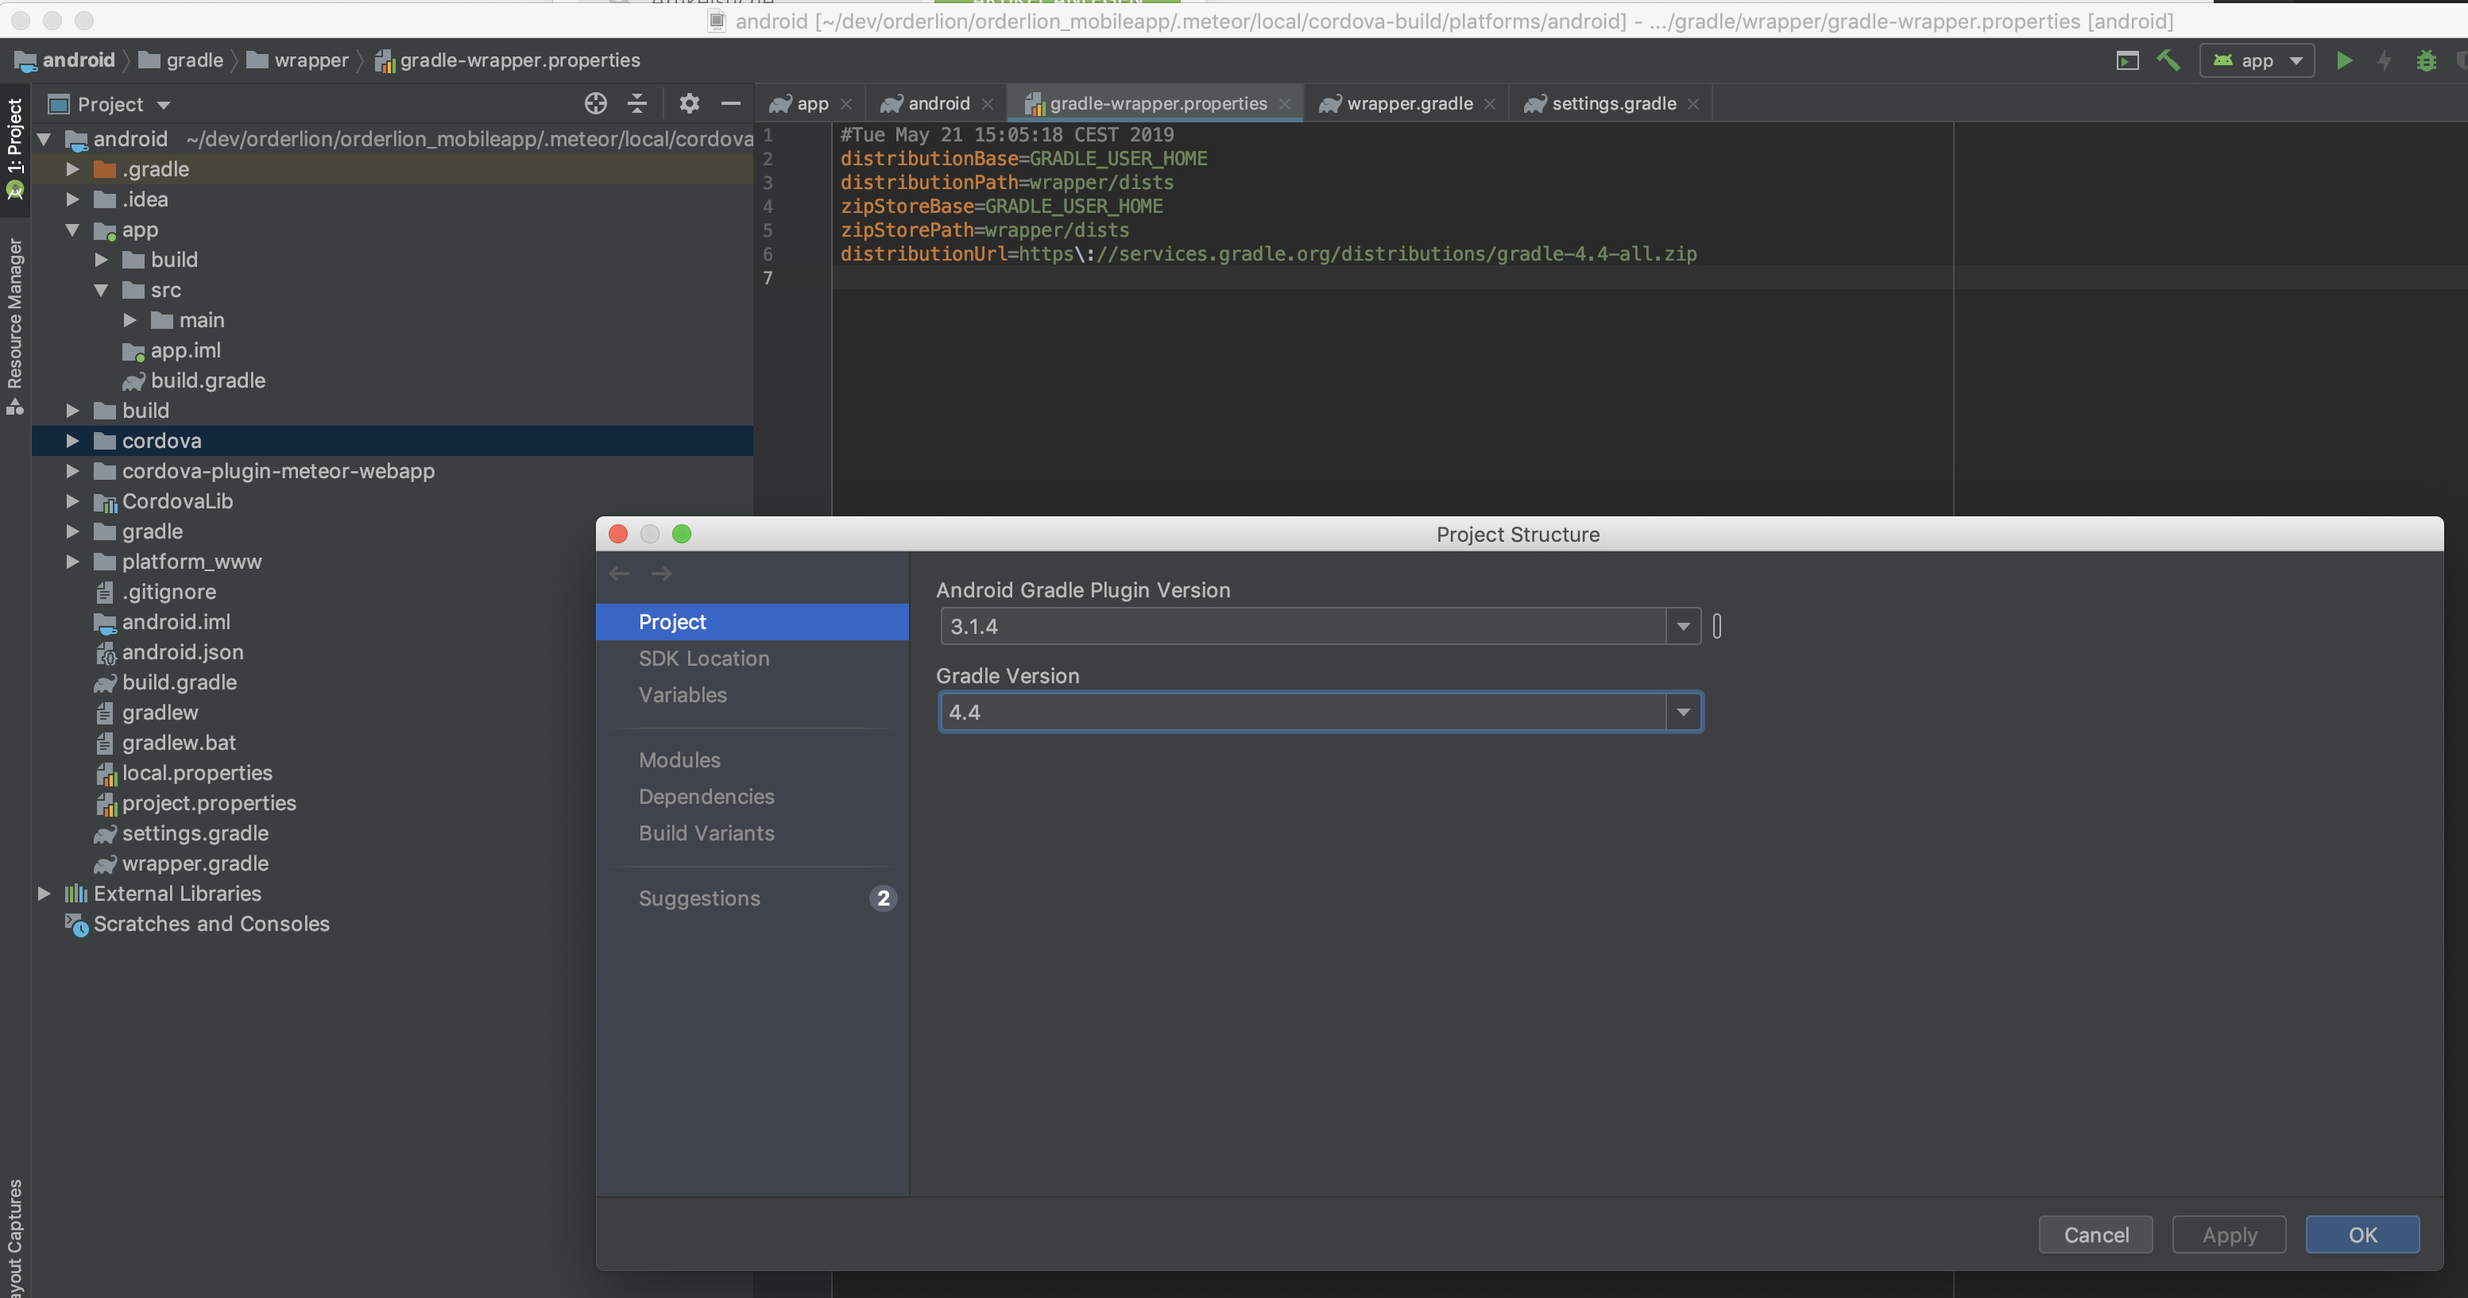
Task: Hide the Project tool window with minus icon
Action: click(x=730, y=102)
